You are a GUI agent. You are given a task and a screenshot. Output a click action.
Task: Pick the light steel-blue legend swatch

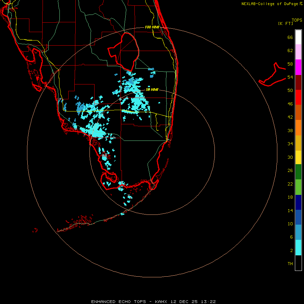point(298,232)
